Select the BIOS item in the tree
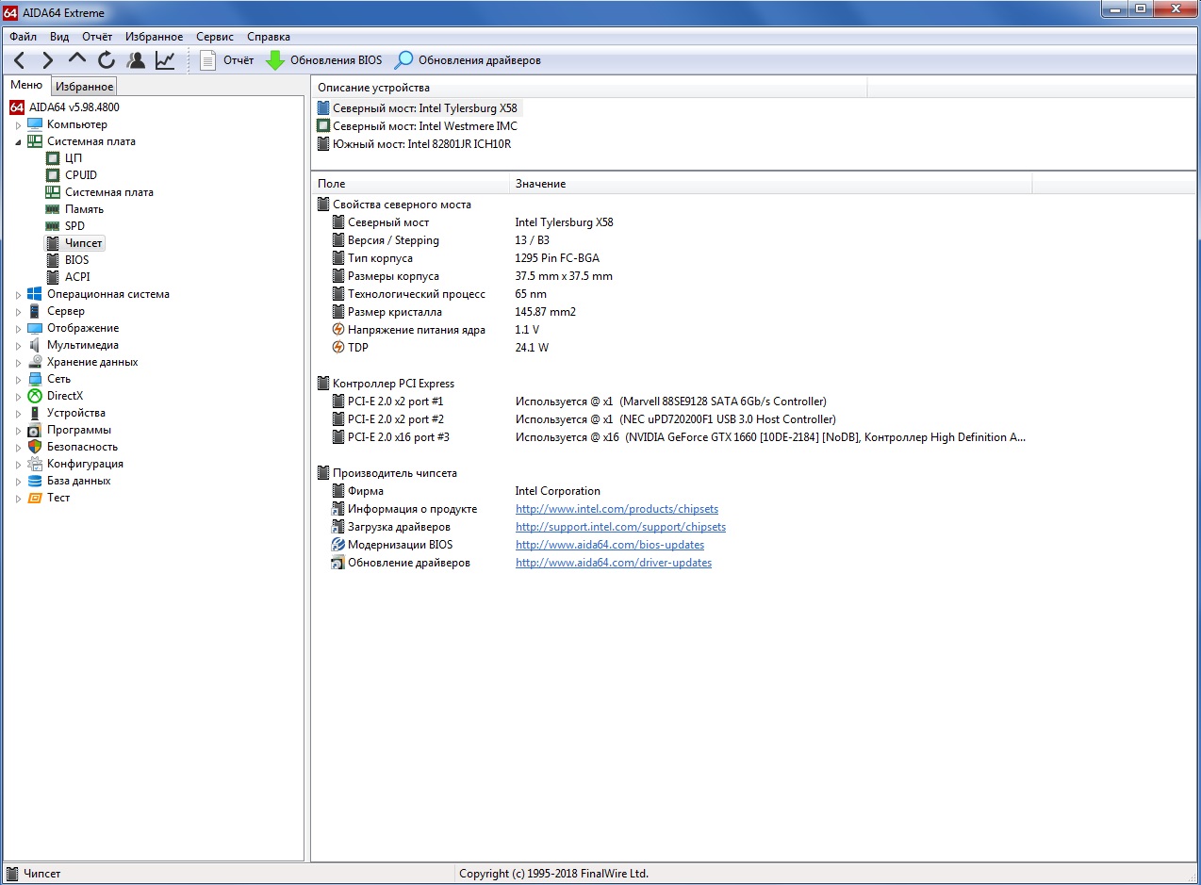Image resolution: width=1201 pixels, height=885 pixels. 76,260
